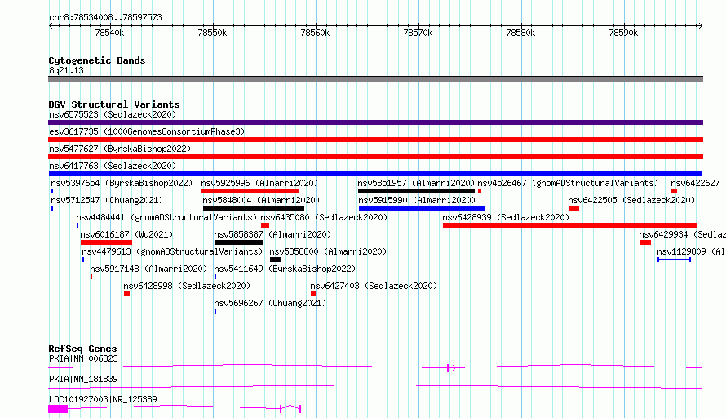726x418 pixels.
Task: Click the nsv5915990 (Almarri2020) label
Action: point(417,200)
